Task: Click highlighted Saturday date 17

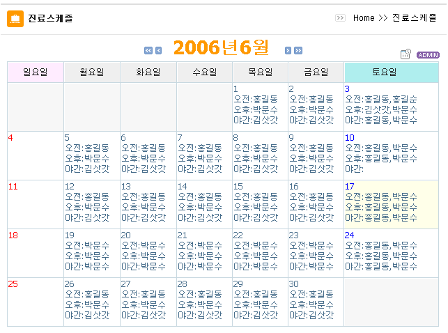Action: tap(350, 187)
